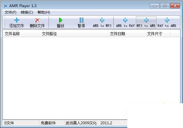Pause playback with the 暂停 button
Viewport: 183px width, 128px height.
click(81, 22)
